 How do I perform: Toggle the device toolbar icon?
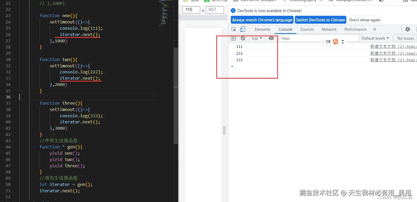click(243, 29)
